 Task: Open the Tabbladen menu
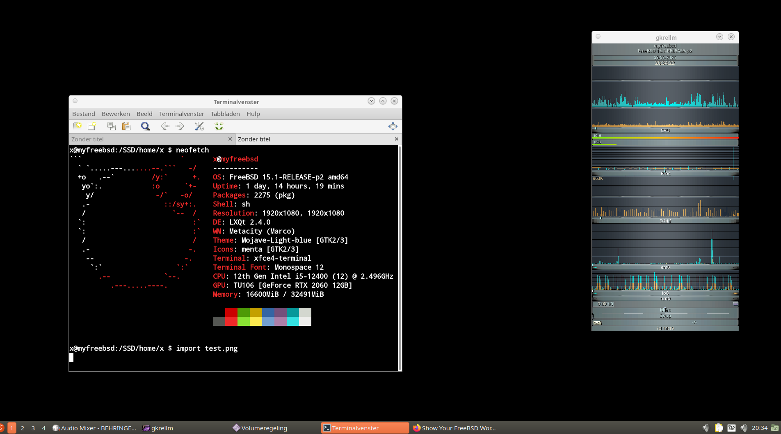(225, 114)
